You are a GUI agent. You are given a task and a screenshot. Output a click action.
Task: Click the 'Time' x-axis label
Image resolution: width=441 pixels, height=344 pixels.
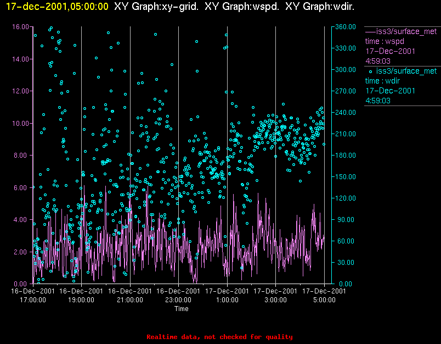[x=181, y=309]
